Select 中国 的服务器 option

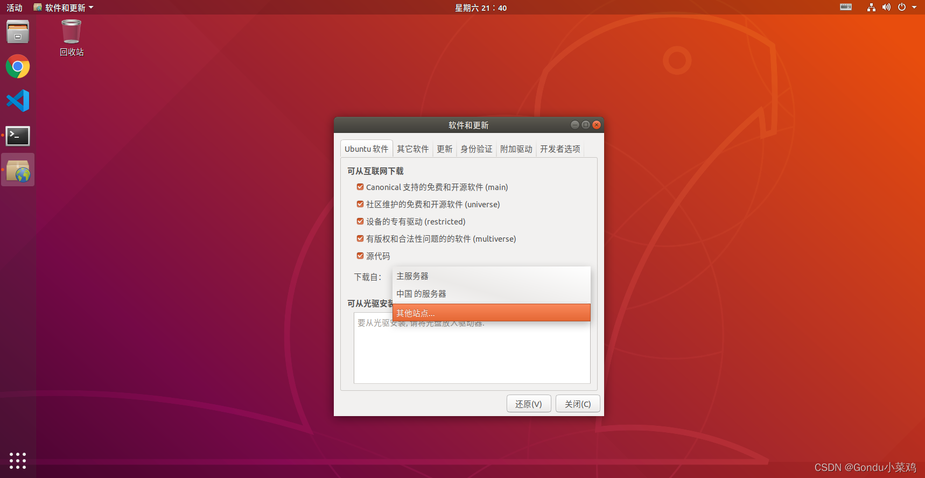coord(492,294)
